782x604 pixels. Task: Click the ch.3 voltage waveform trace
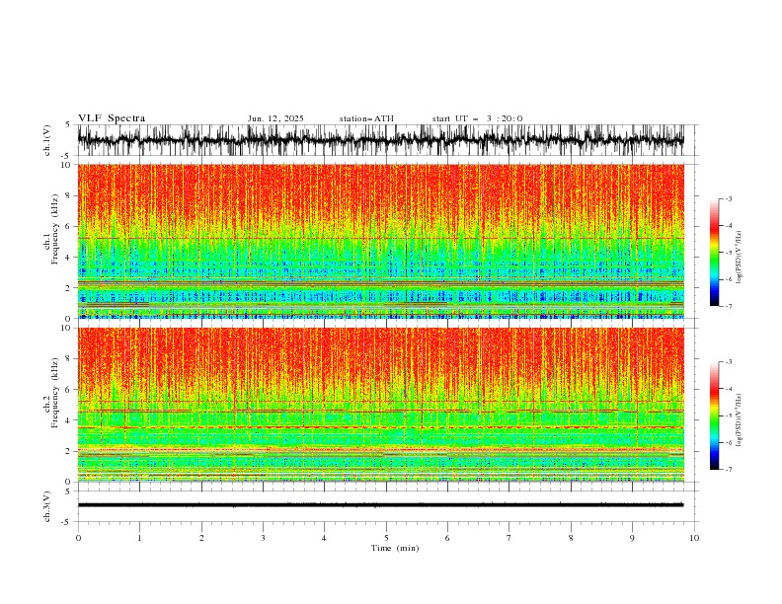click(380, 505)
